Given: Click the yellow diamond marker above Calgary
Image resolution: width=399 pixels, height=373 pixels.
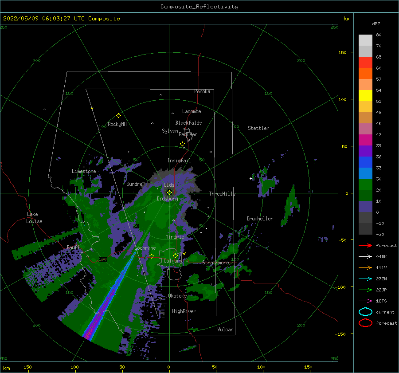Looking at the screenshot, I should 175,255.
